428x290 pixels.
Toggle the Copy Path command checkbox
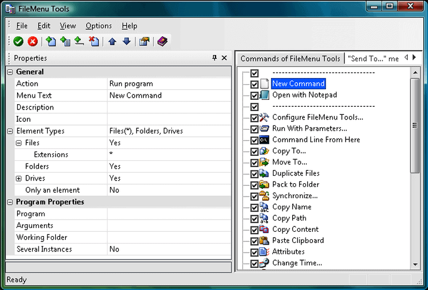[x=254, y=218]
